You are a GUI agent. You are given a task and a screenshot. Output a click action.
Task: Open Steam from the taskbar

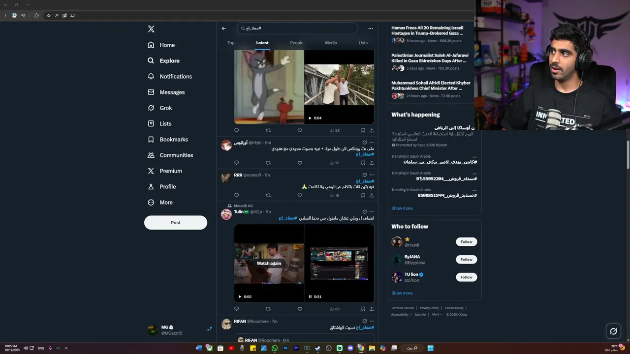pos(318,348)
